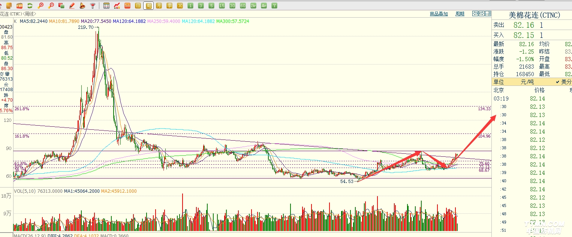The width and height of the screenshot is (572, 237).
Task: Switch to the Tick chart
Action: click(x=127, y=6)
